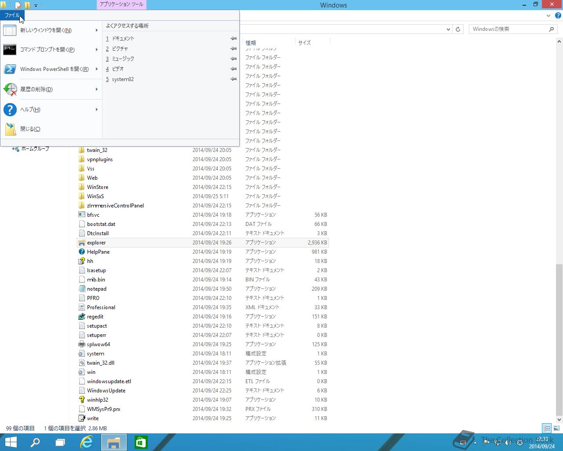Select the hh application icon
The image size is (563, 451).
coord(81,261)
